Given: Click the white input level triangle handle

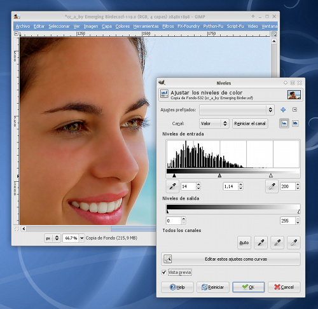Looking at the screenshot, I should (x=271, y=175).
